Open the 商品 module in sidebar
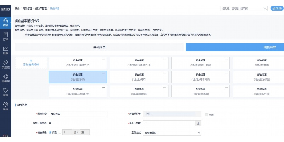 coord(6,23)
